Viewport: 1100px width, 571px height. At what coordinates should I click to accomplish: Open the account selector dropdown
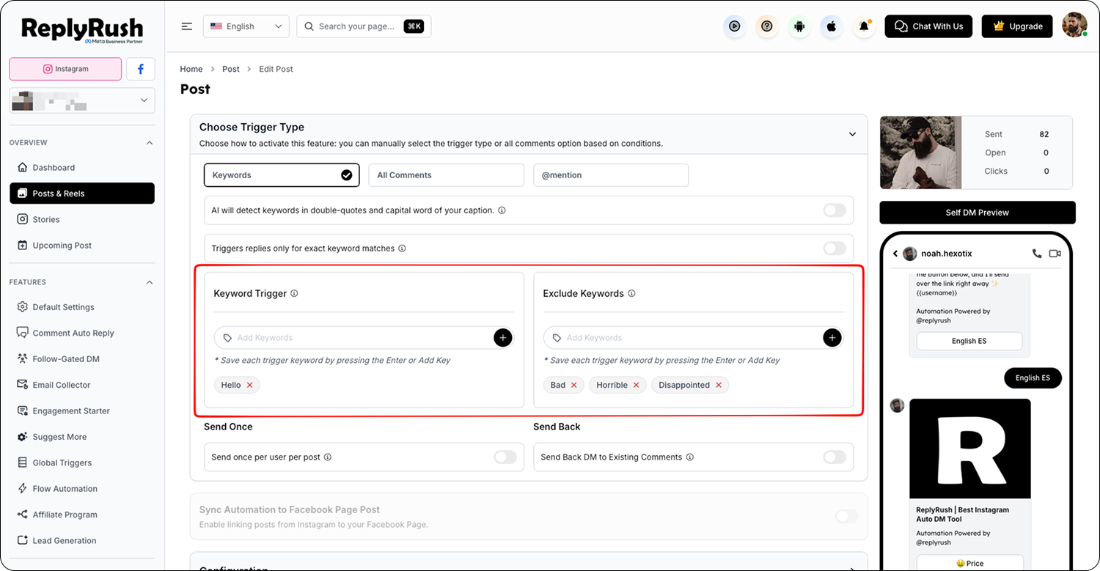(82, 100)
